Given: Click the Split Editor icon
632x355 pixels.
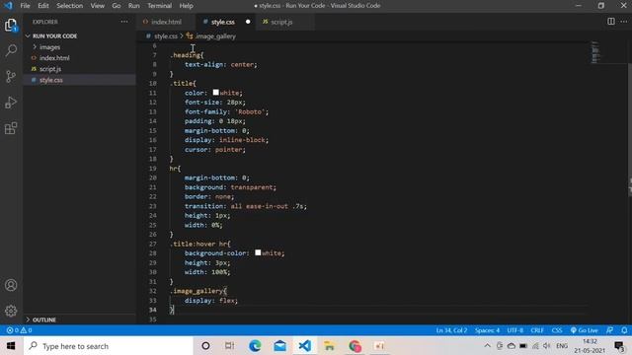Looking at the screenshot, I should click(611, 22).
